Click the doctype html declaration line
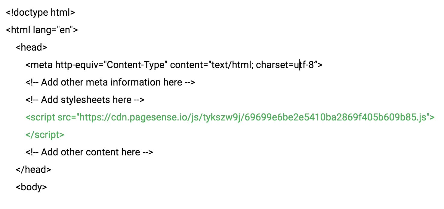The width and height of the screenshot is (444, 209). [x=40, y=13]
